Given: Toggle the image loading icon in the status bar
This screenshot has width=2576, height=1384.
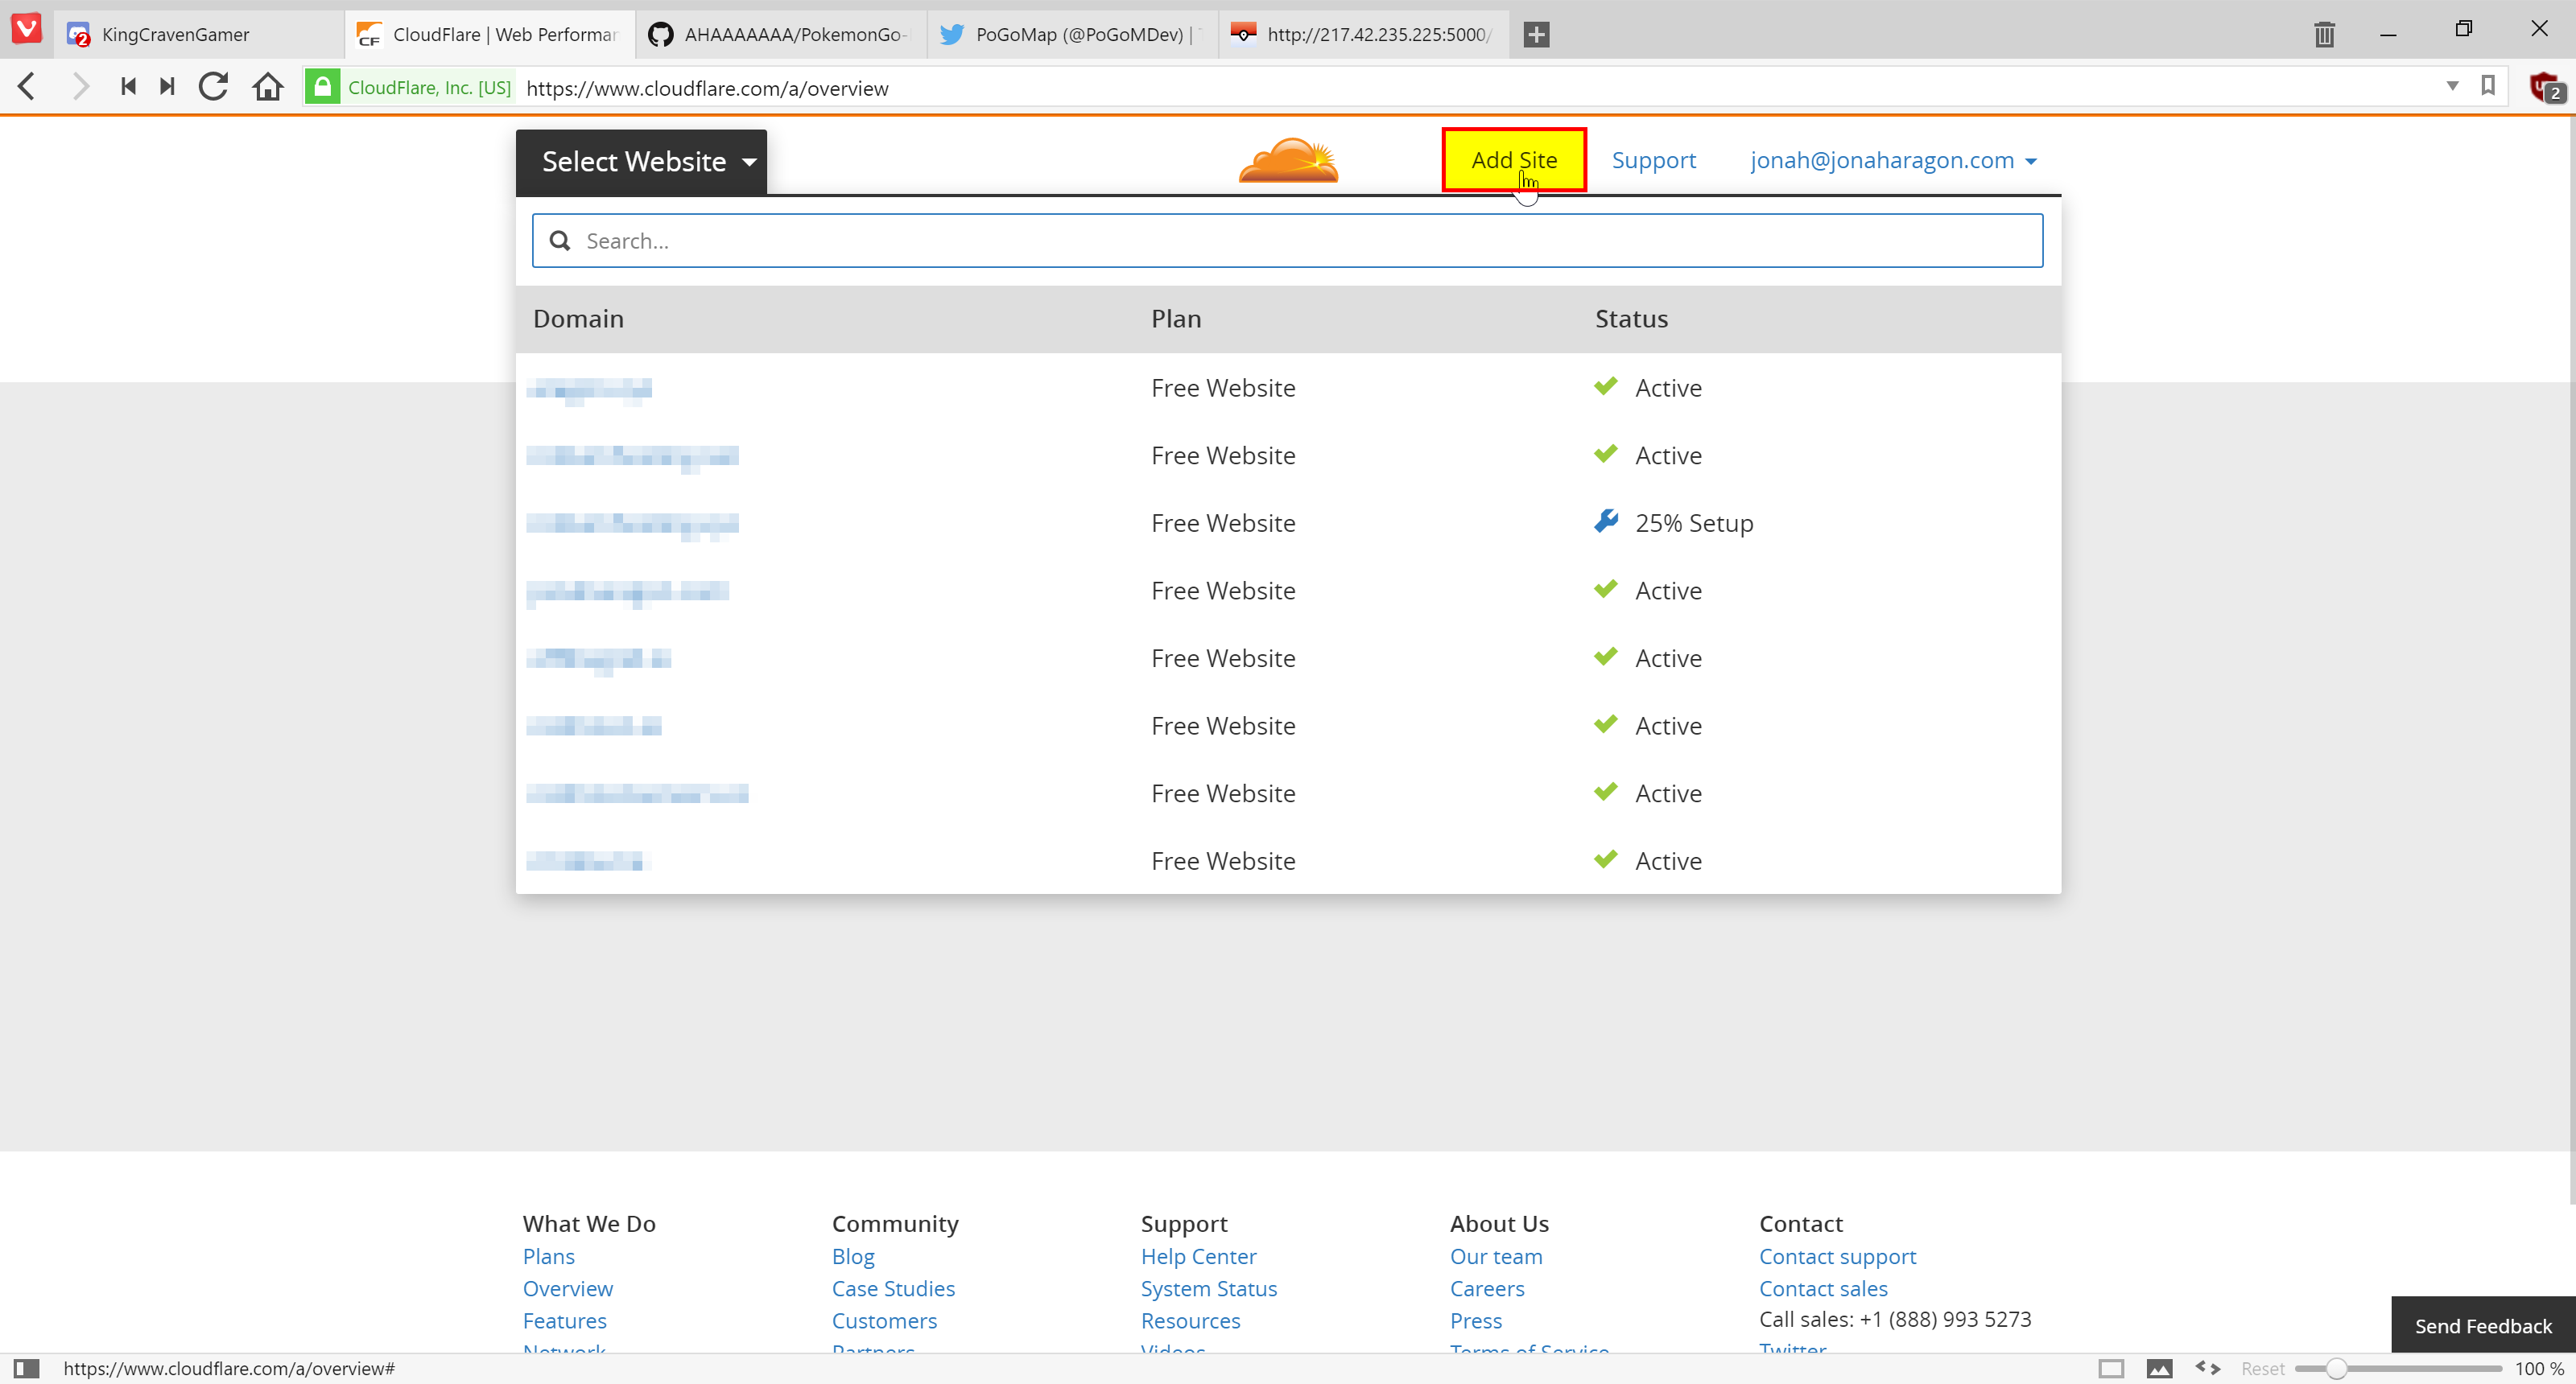Looking at the screenshot, I should pyautogui.click(x=2159, y=1368).
